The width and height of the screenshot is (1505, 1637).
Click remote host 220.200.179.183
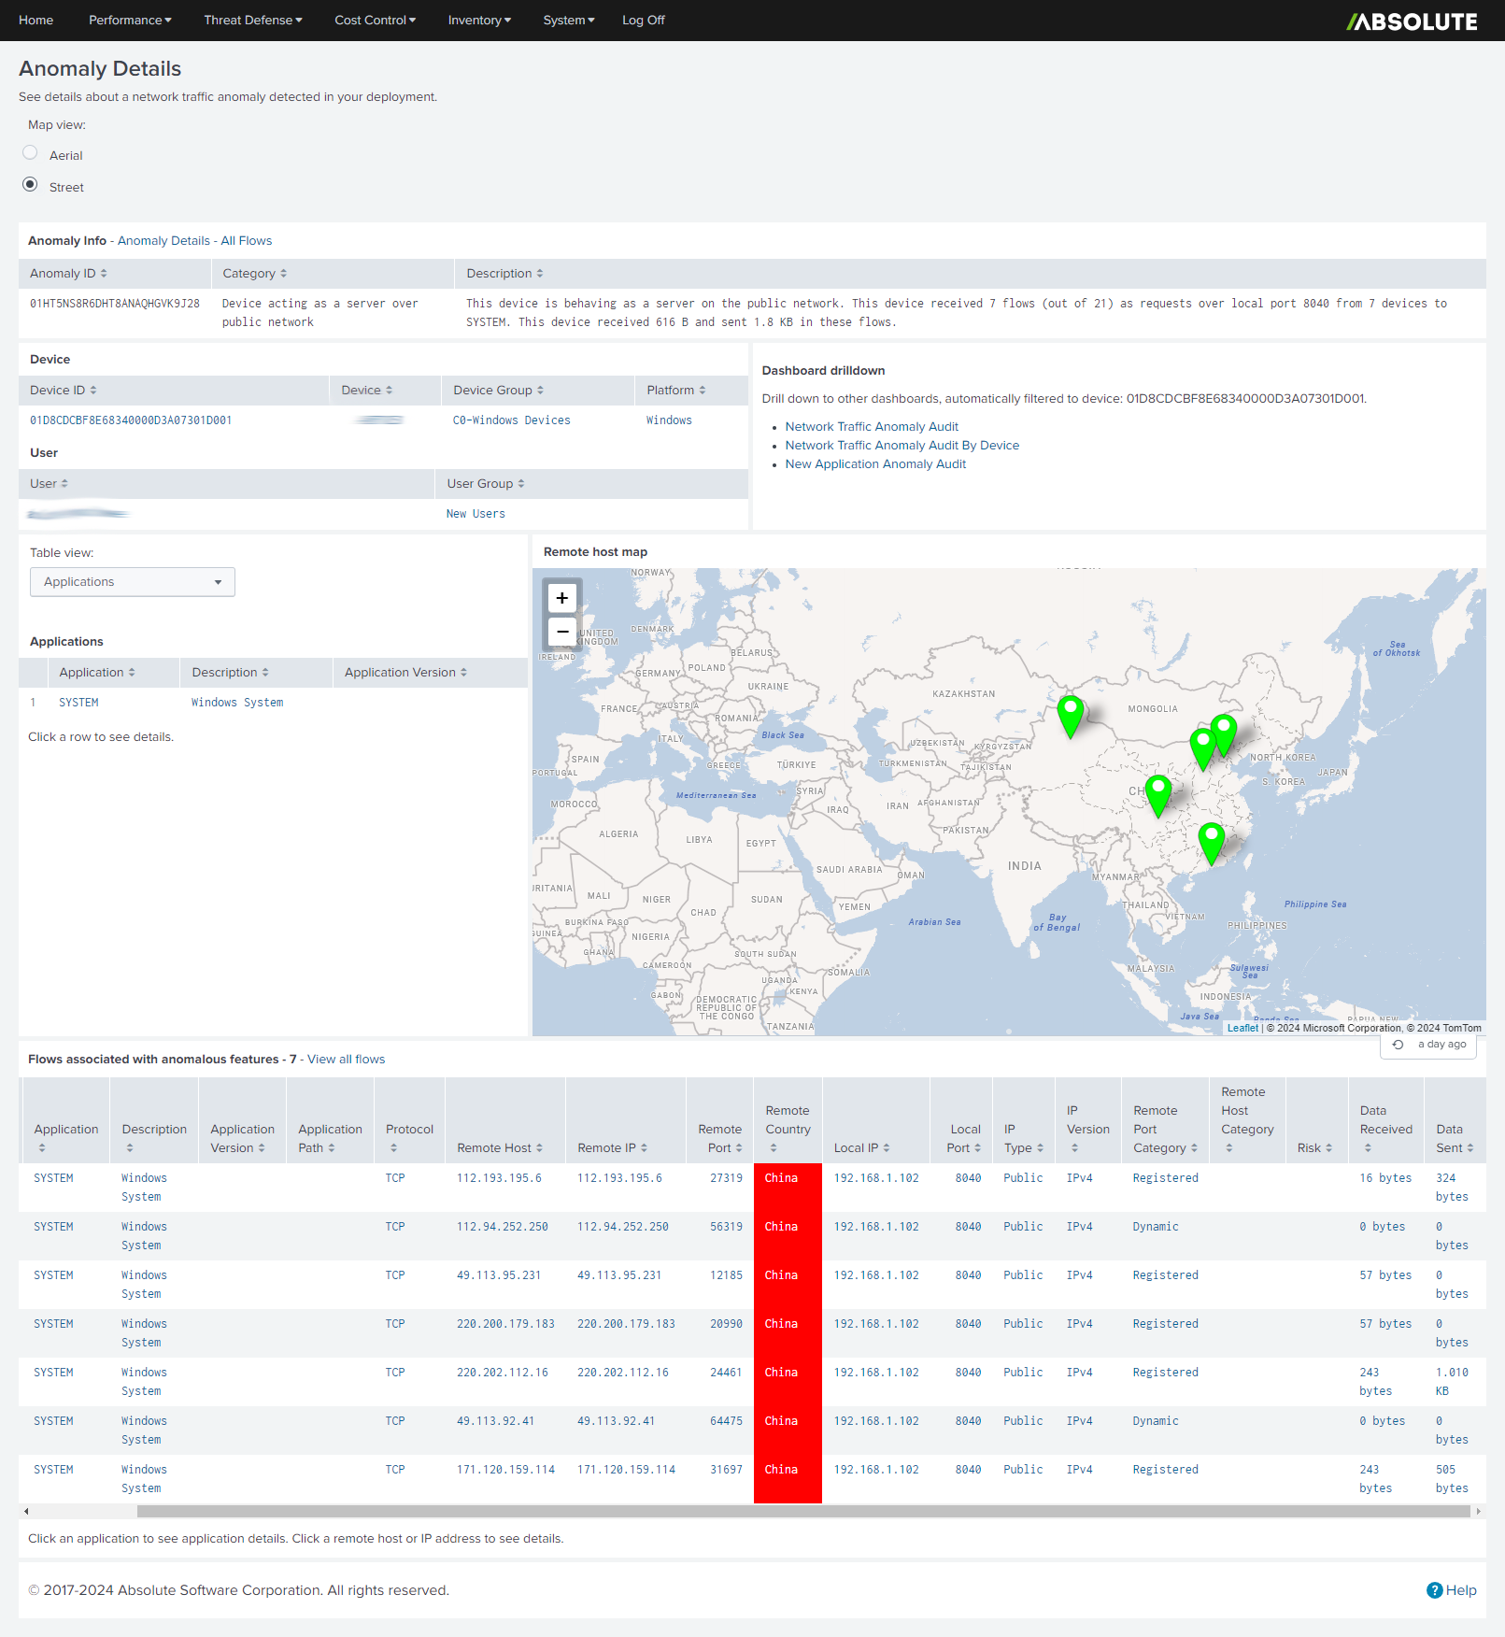505,1324
